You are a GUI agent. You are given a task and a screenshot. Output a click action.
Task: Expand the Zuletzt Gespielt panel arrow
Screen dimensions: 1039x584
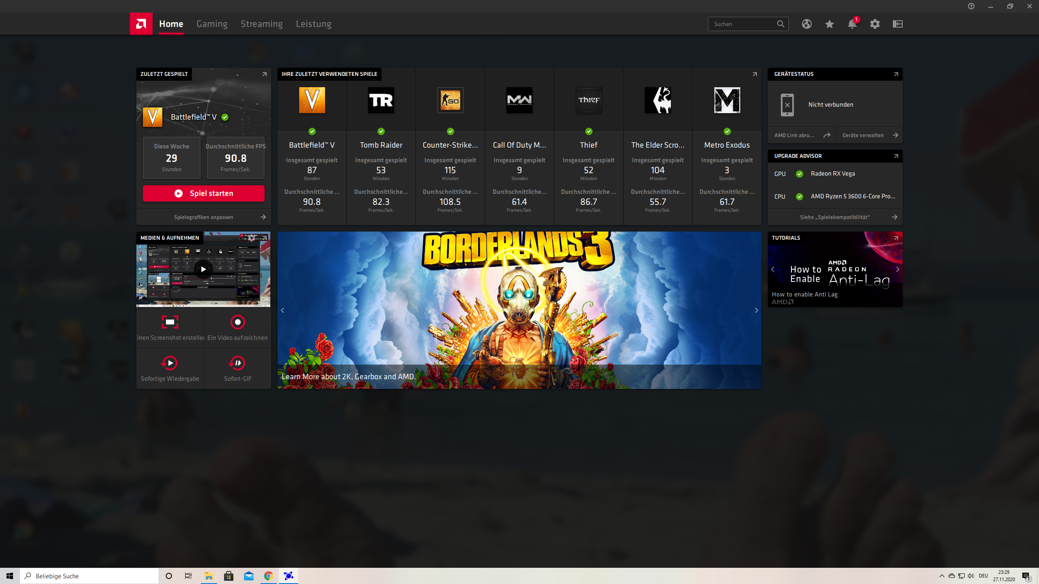pos(264,74)
